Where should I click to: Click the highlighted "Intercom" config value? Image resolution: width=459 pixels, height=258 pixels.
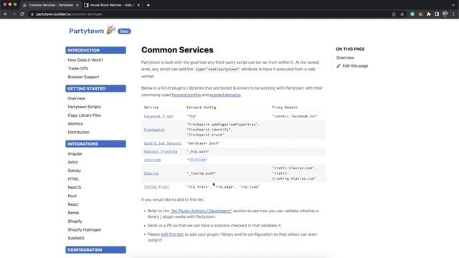coord(197,160)
